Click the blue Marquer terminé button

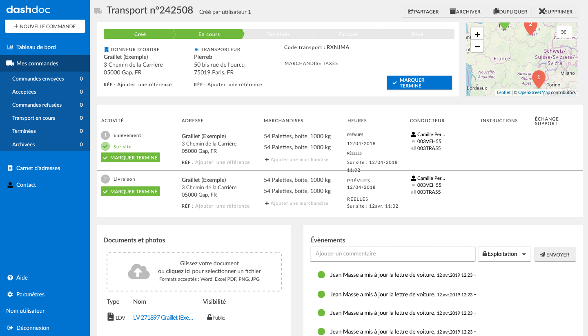(419, 83)
